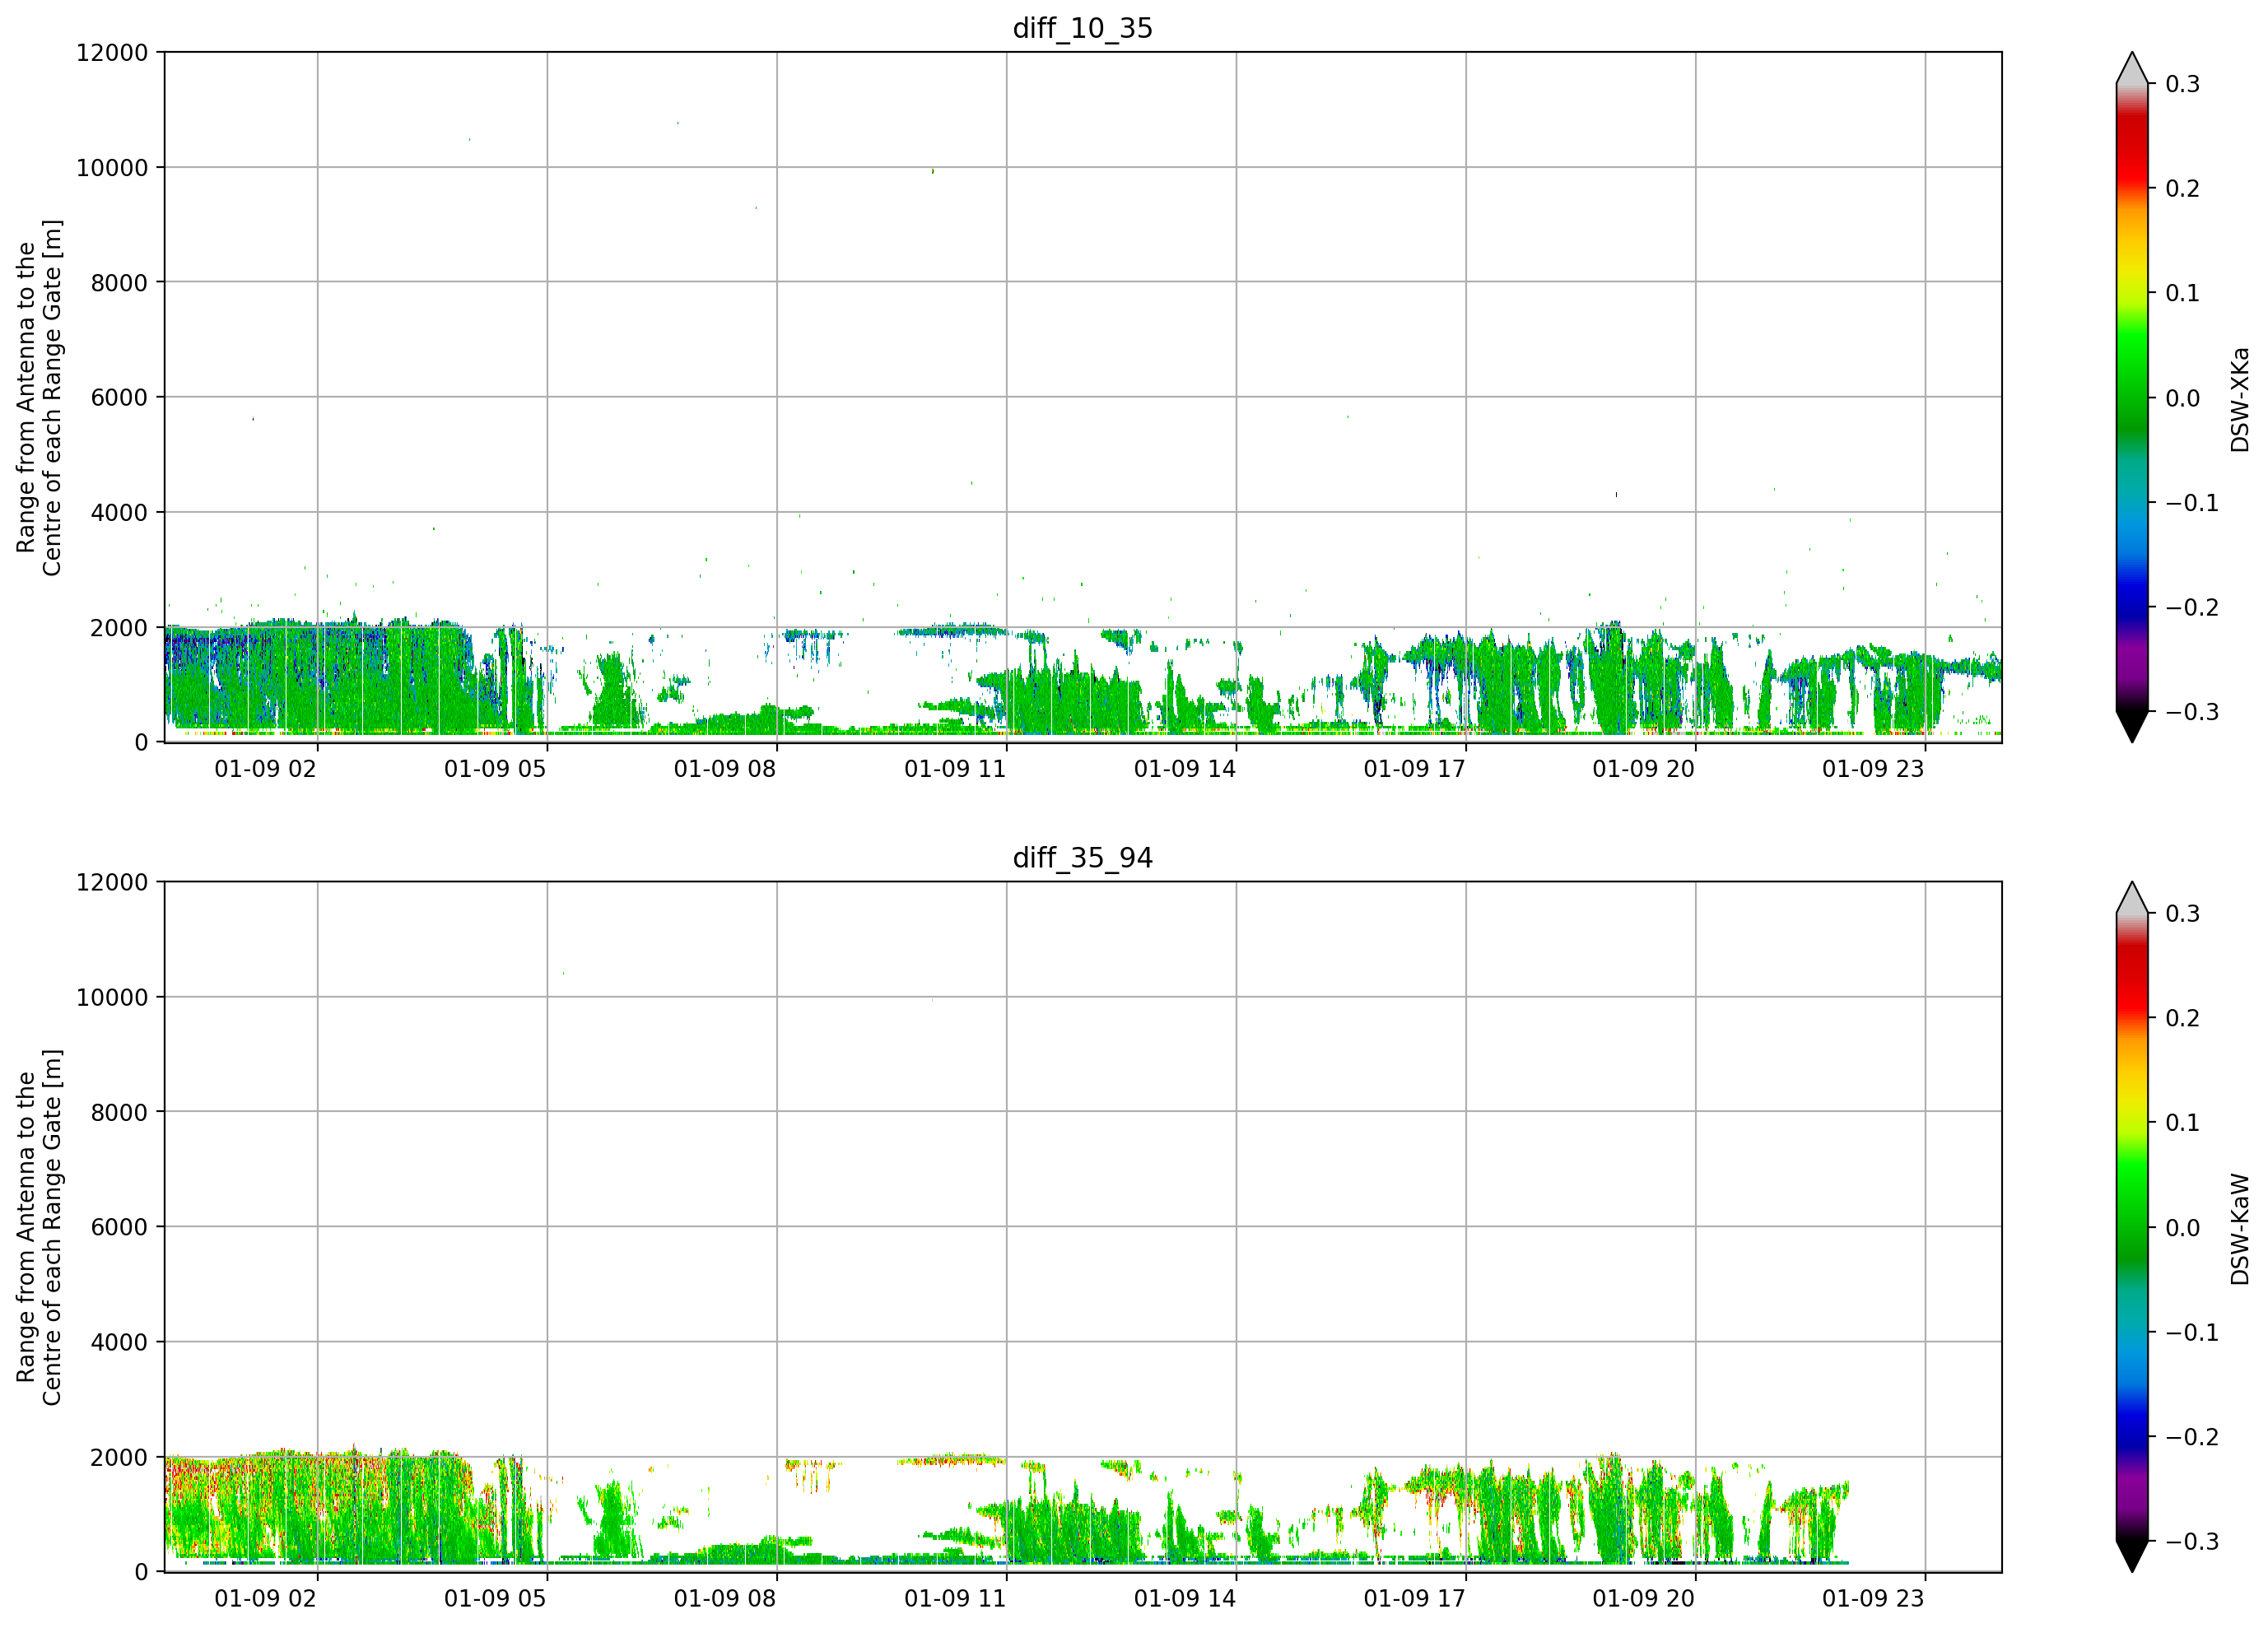
Task: Click the −0.1 tick on the DSW-KaW colorbar
Action: pyautogui.click(x=2192, y=1333)
